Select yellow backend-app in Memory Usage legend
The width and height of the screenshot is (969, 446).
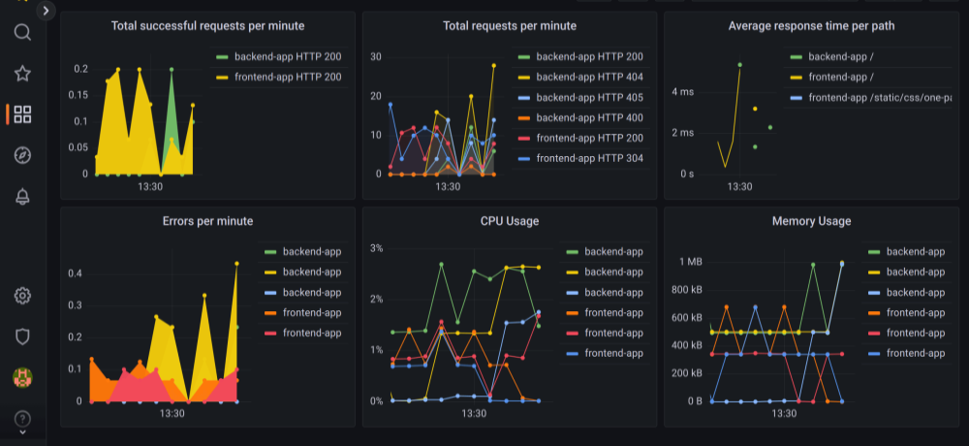(x=916, y=272)
